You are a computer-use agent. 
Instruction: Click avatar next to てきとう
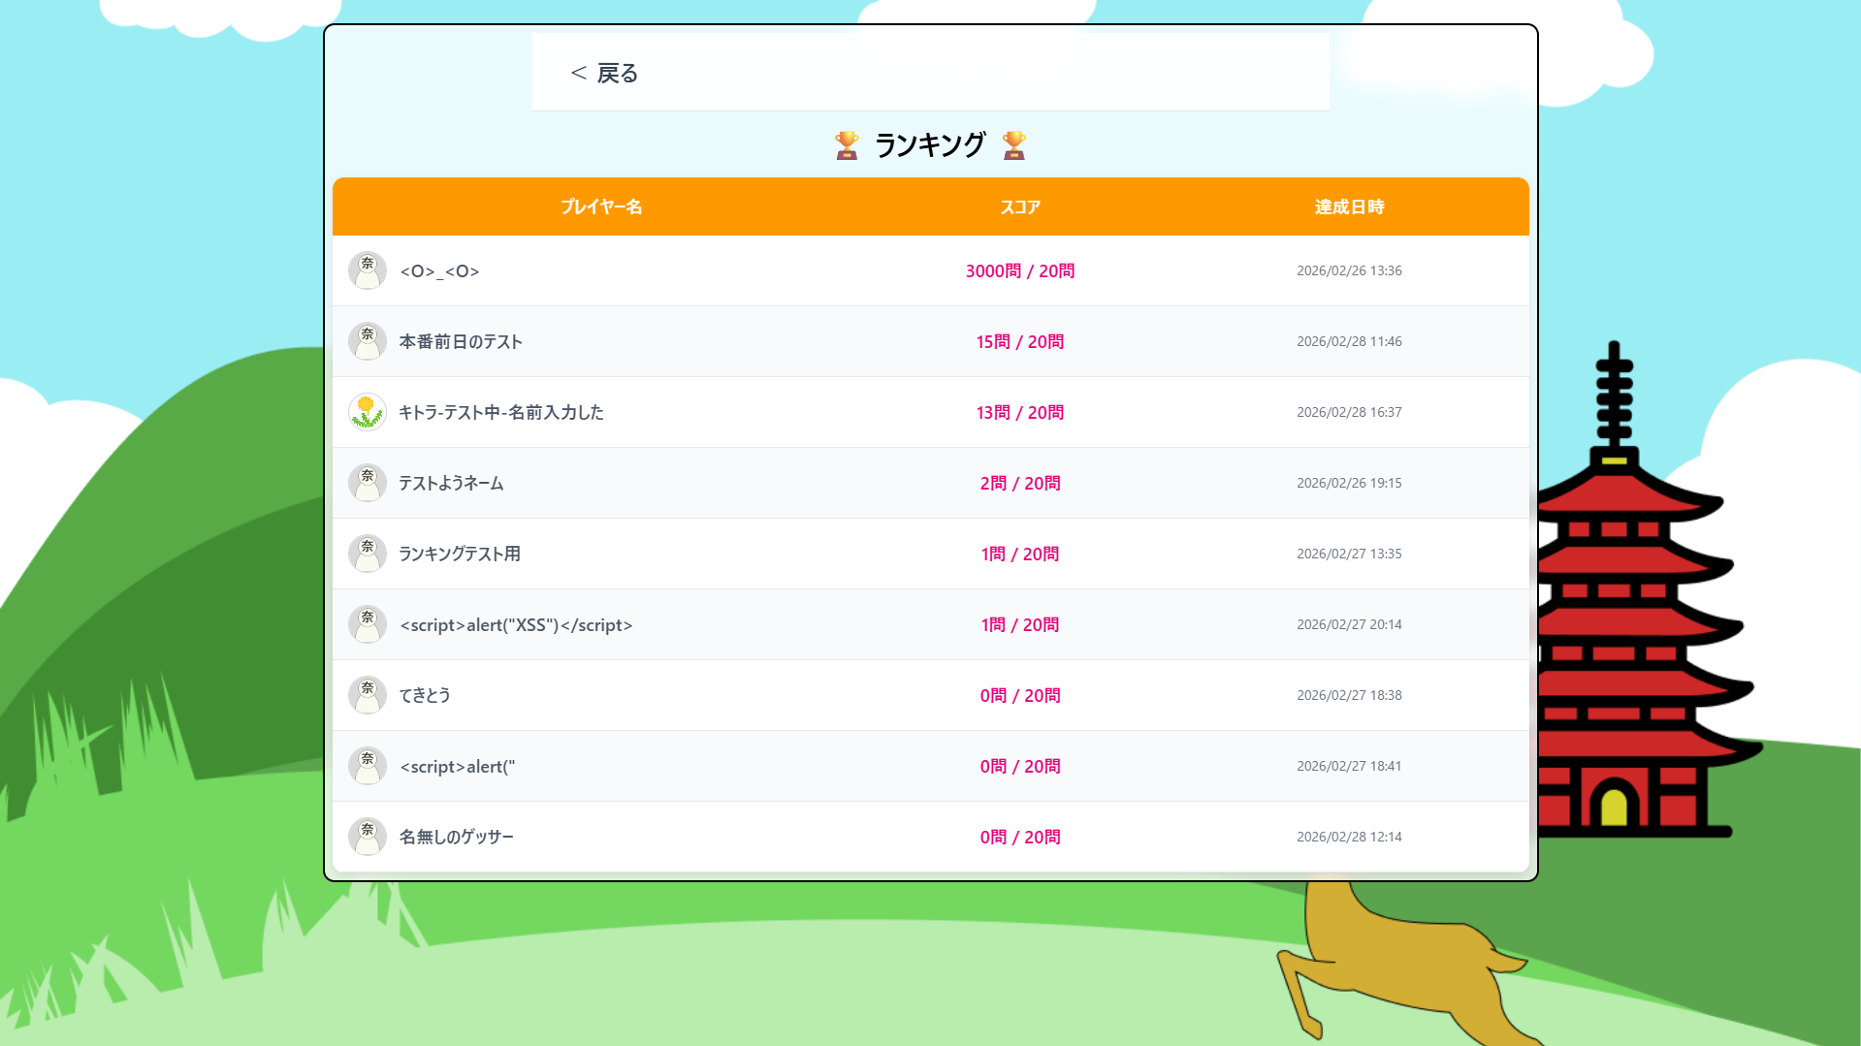tap(368, 696)
